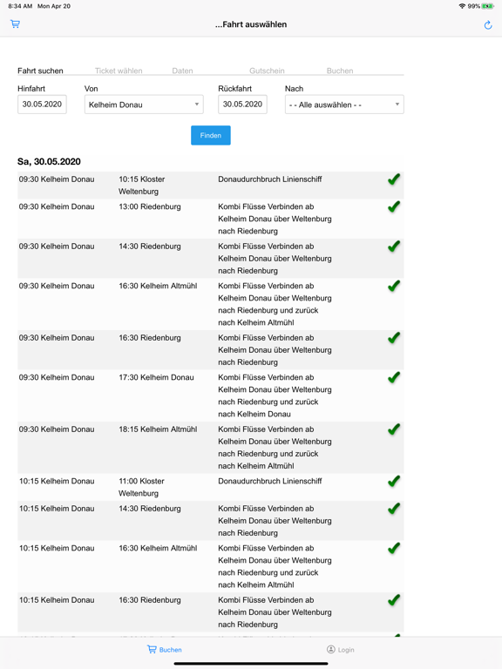Expand the Nach dropdown 'Alle auswählen'
This screenshot has width=502, height=669.
click(x=344, y=105)
